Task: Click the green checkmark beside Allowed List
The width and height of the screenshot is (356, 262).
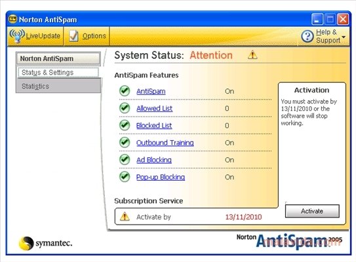Action: pos(125,108)
